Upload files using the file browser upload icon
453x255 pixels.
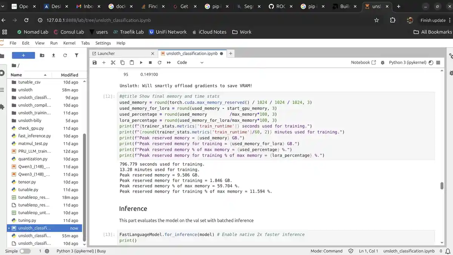coord(54,56)
